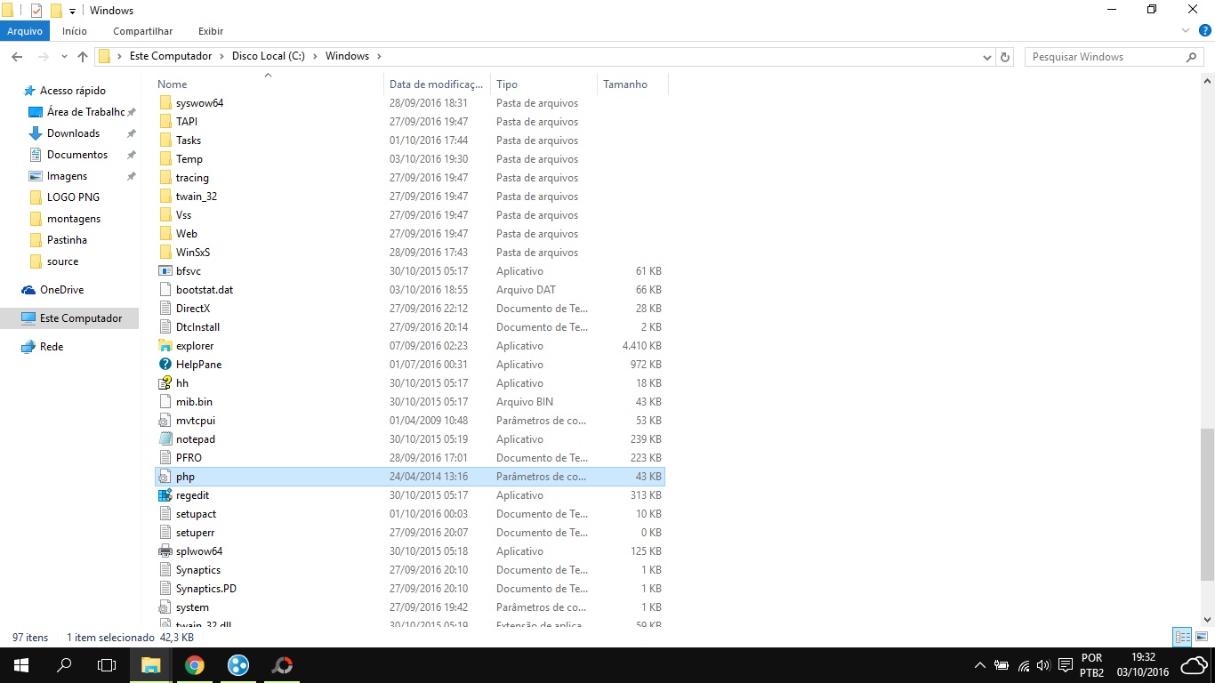Open LOGO PNG folder in sidebar

point(73,197)
